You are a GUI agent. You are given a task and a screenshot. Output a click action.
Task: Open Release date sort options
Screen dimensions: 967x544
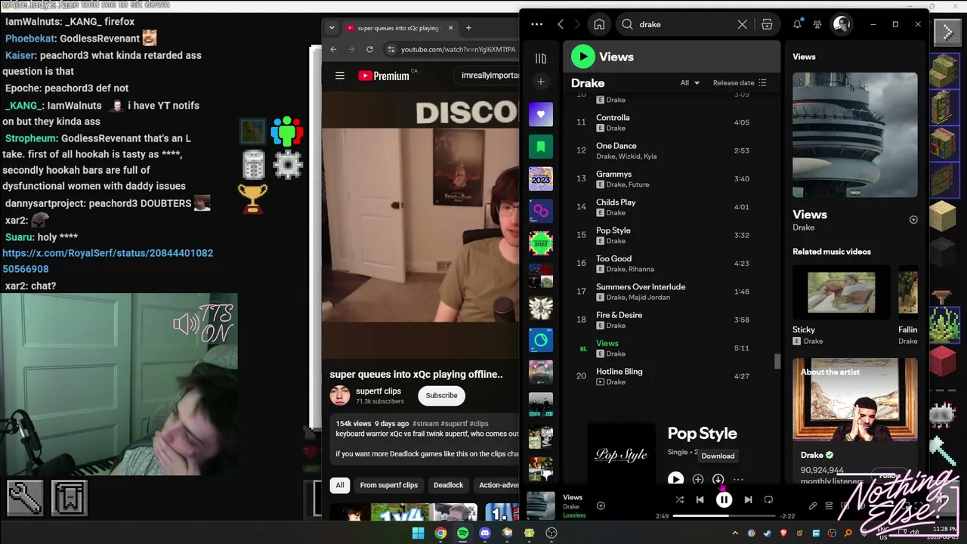[740, 83]
